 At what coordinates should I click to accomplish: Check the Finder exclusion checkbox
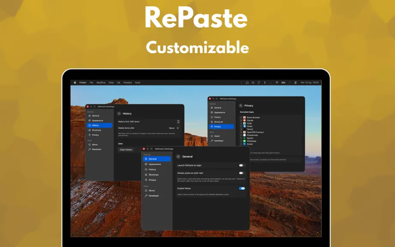[x=241, y=126]
